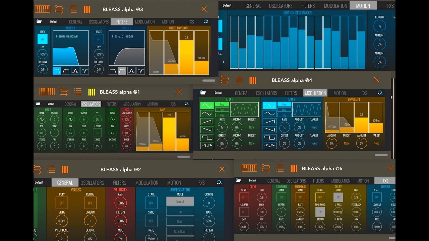Viewport: 429px width, 241px height.
Task: Open LFO 2 target selector beside OFFSET row
Action: [x=314, y=143]
